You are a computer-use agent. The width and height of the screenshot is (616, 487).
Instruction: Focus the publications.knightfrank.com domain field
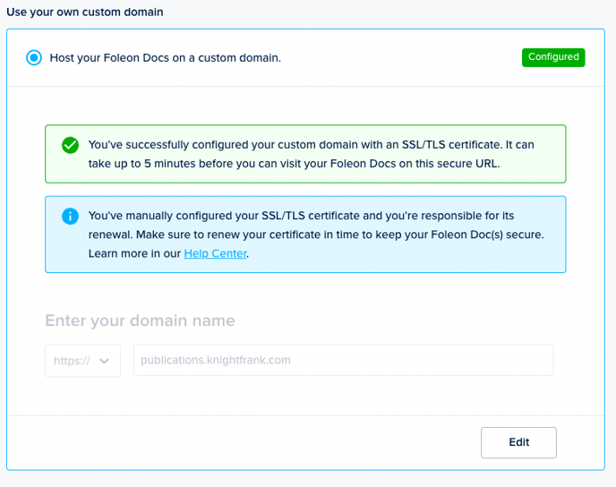[343, 360]
